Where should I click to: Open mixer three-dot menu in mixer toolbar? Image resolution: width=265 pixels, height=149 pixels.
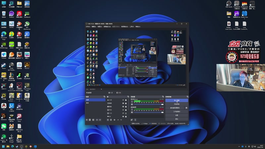click(135, 120)
